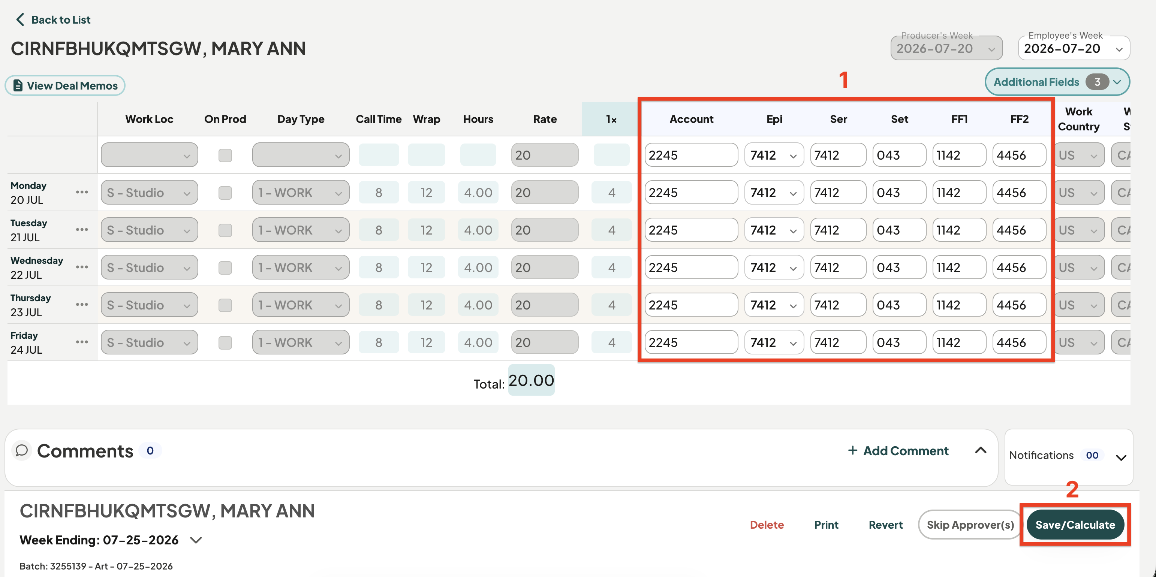1156x577 pixels.
Task: Open the Wednesday 22 JUL row options menu
Action: coord(82,267)
